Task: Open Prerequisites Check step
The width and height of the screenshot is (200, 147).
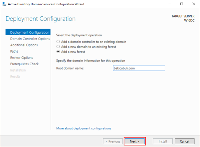Action: [24, 64]
